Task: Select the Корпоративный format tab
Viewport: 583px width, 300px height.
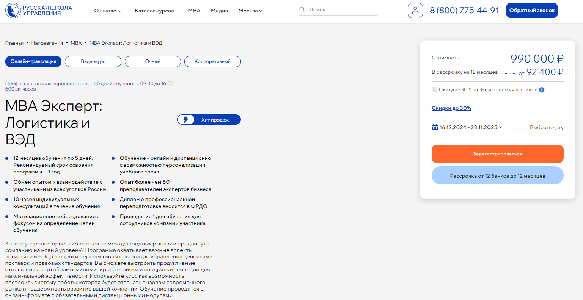Action: point(212,61)
